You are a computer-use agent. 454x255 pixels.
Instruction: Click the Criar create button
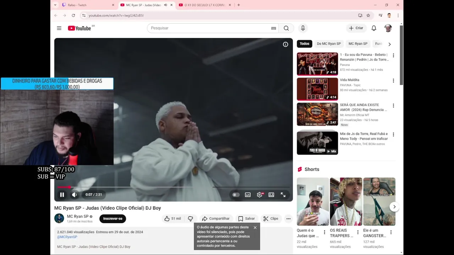coord(356,28)
